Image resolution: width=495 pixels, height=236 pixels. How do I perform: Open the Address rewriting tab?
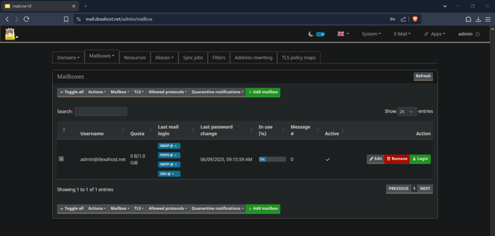[253, 57]
